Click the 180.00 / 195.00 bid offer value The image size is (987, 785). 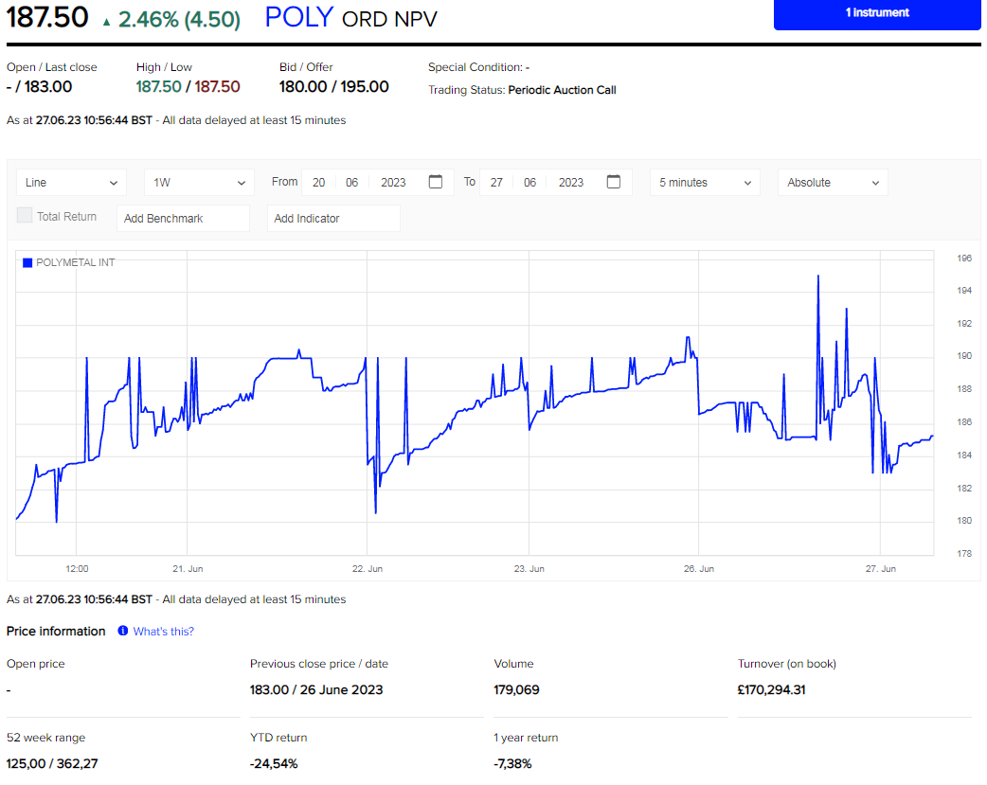click(x=334, y=86)
